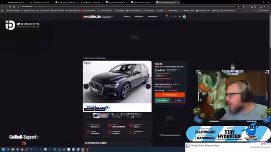Open the user profile avatar in the mobile.de header
271x152 pixels.
(184, 16)
